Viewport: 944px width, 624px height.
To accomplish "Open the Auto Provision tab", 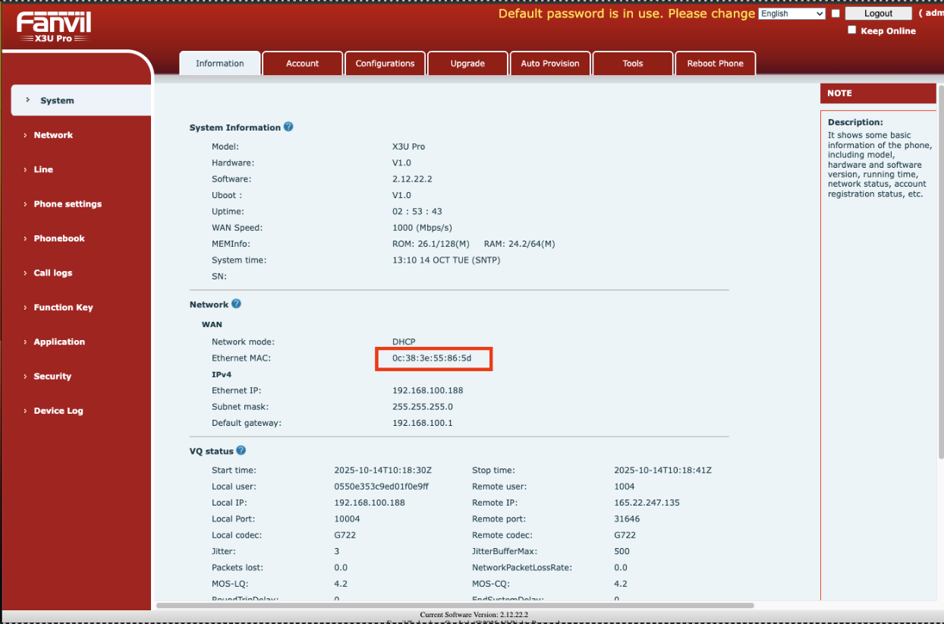I will (550, 63).
